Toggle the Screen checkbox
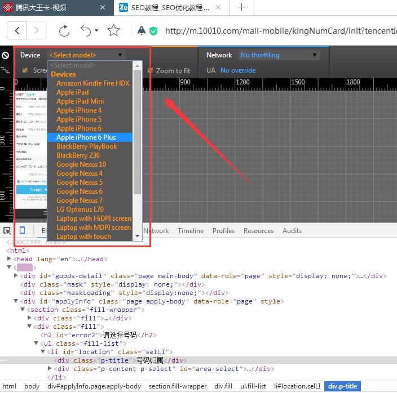The height and width of the screenshot is (393, 397). (25, 70)
